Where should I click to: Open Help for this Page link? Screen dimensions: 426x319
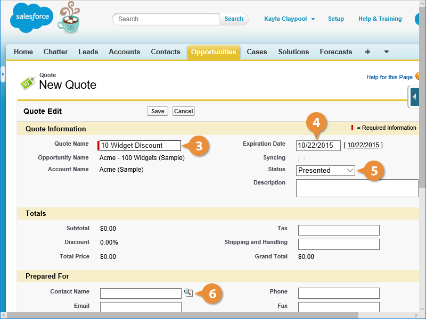coord(389,77)
